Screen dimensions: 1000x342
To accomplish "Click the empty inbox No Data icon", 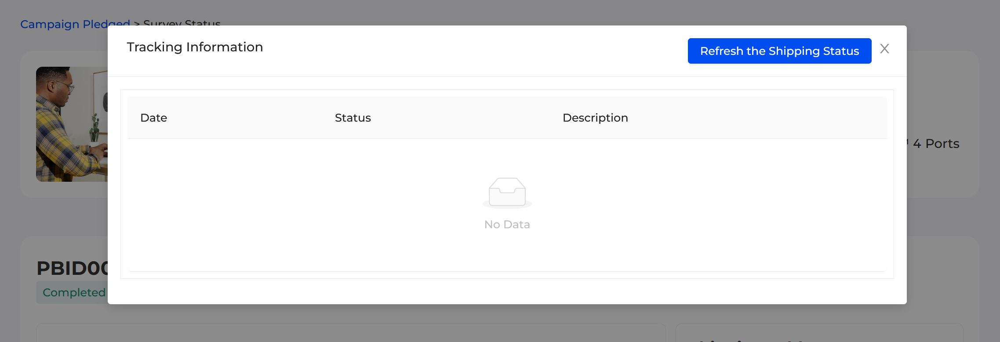I will (507, 193).
